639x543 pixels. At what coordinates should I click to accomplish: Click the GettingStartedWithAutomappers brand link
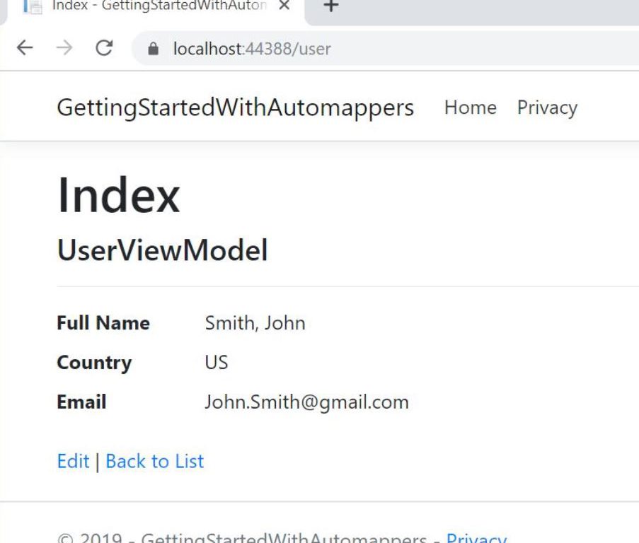coord(235,107)
